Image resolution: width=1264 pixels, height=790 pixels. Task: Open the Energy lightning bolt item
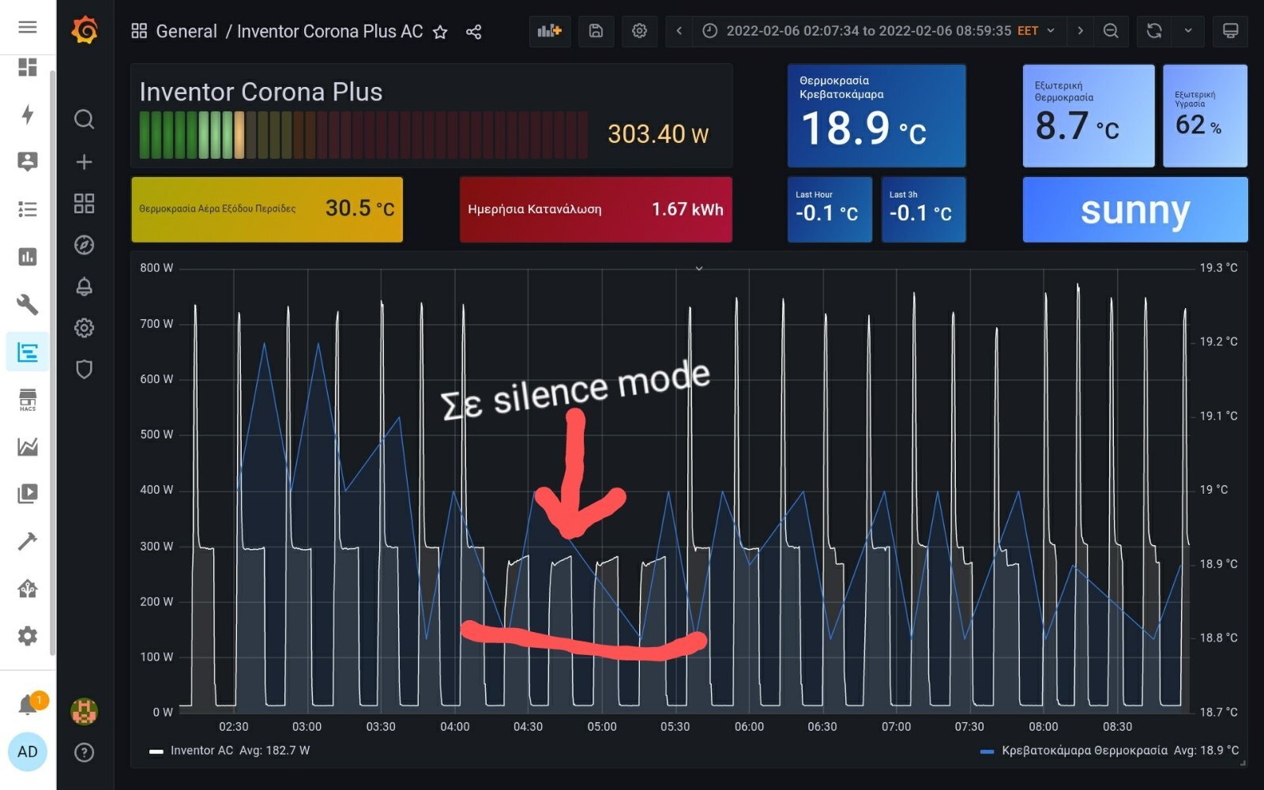28,115
